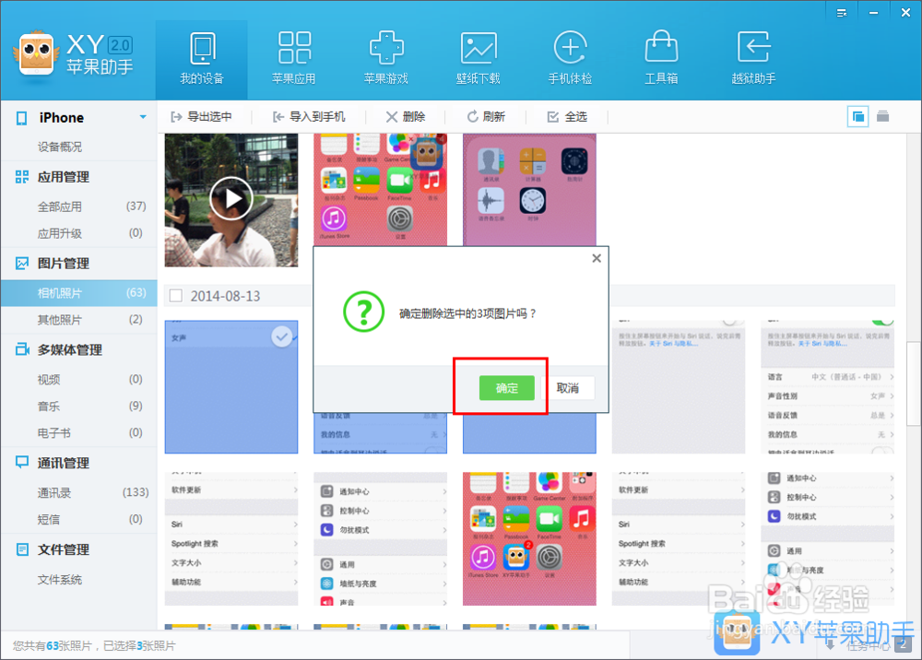Select 音乐 (9) in the sidebar
This screenshot has width=922, height=660.
point(78,407)
